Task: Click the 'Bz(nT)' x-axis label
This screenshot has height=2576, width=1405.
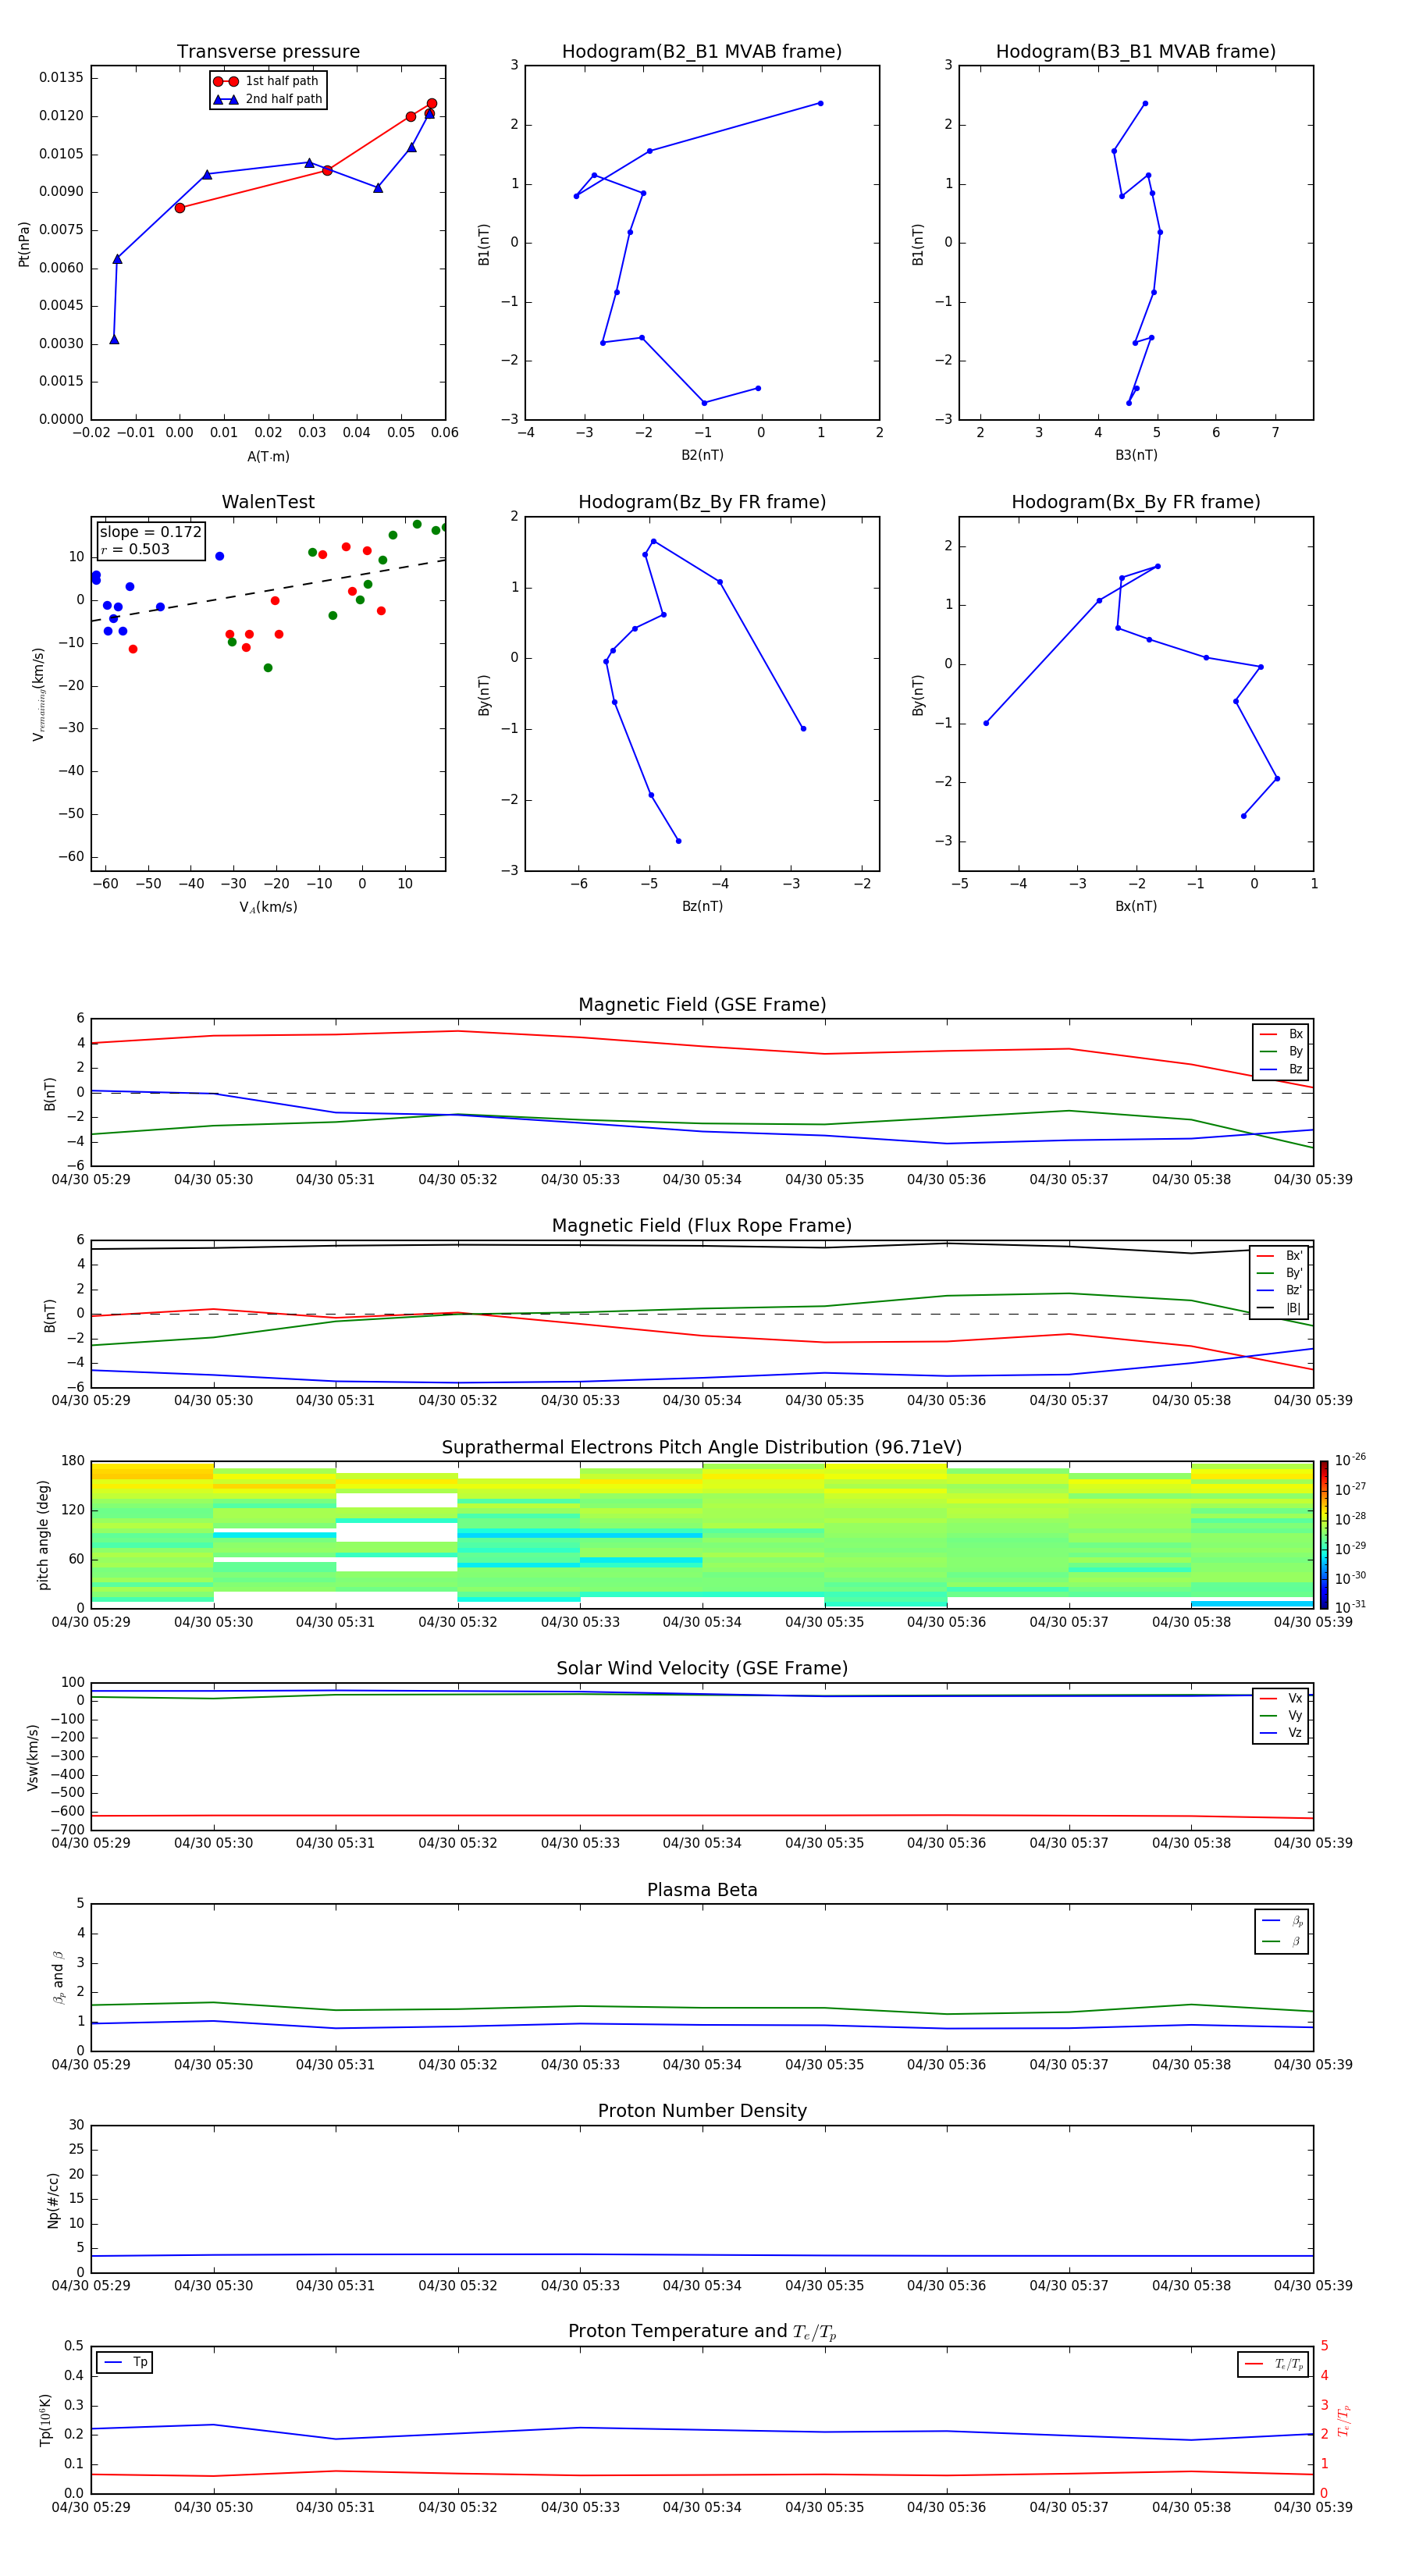Action: tap(702, 906)
